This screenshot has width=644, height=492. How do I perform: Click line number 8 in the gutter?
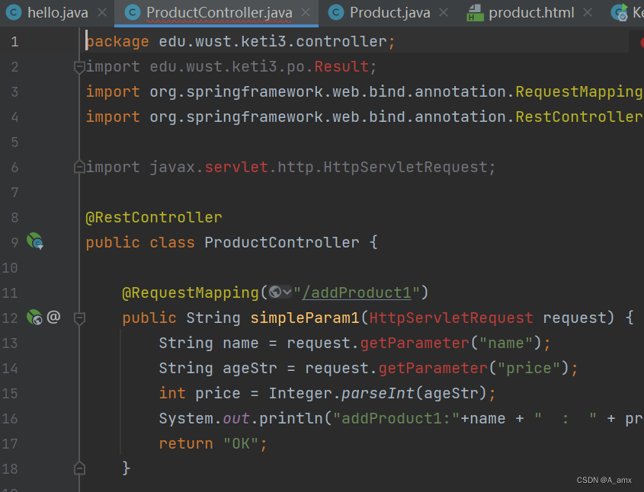(14, 218)
